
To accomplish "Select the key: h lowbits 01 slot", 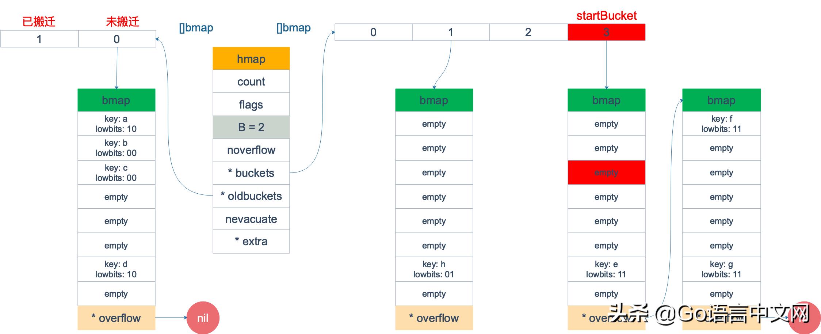I will (434, 269).
